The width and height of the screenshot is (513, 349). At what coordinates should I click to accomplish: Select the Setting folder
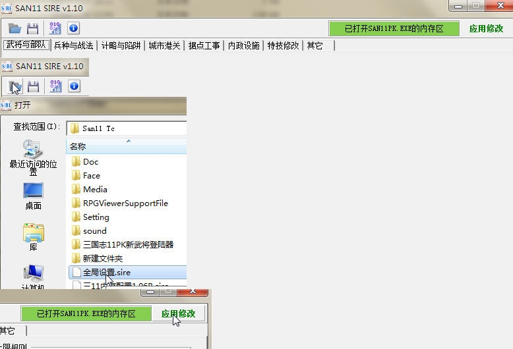(90, 217)
